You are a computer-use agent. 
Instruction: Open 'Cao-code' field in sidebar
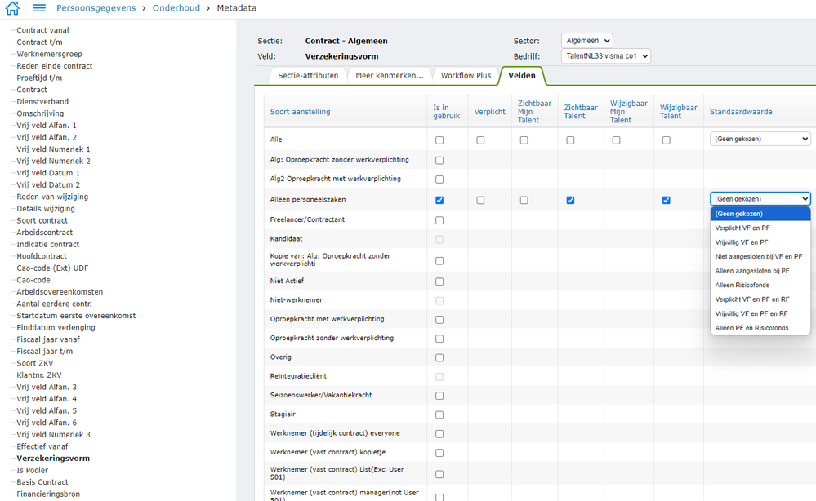click(x=33, y=280)
